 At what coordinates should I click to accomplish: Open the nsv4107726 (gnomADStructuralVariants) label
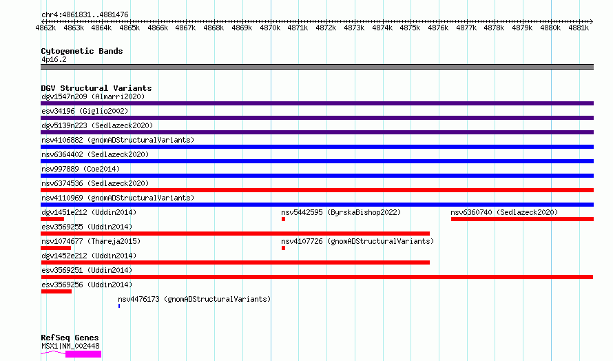pos(357,241)
